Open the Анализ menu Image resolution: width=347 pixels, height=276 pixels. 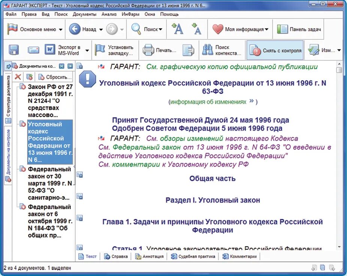click(109, 14)
